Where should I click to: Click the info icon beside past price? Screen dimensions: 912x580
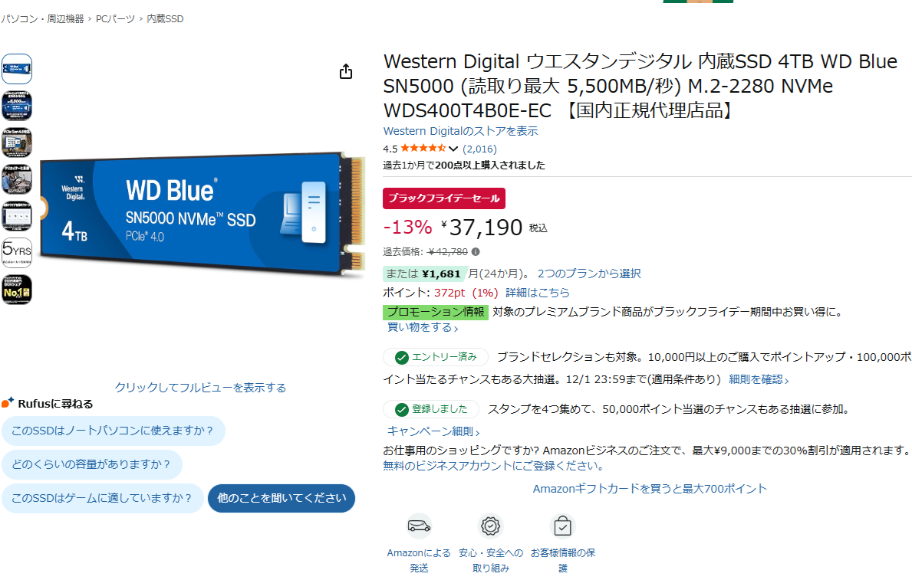pyautogui.click(x=476, y=251)
